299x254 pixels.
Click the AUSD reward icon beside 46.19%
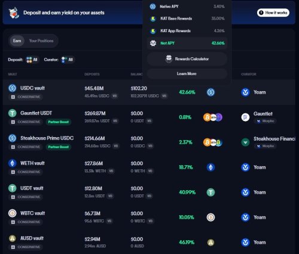[x=210, y=243]
